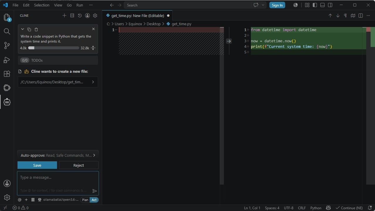
Task: Switch Cline to Act mode
Action: [x=94, y=200]
